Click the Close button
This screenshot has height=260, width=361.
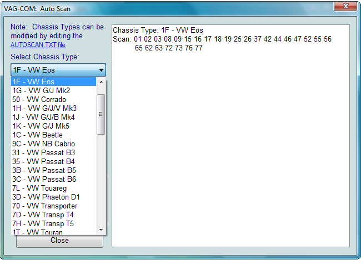(59, 241)
